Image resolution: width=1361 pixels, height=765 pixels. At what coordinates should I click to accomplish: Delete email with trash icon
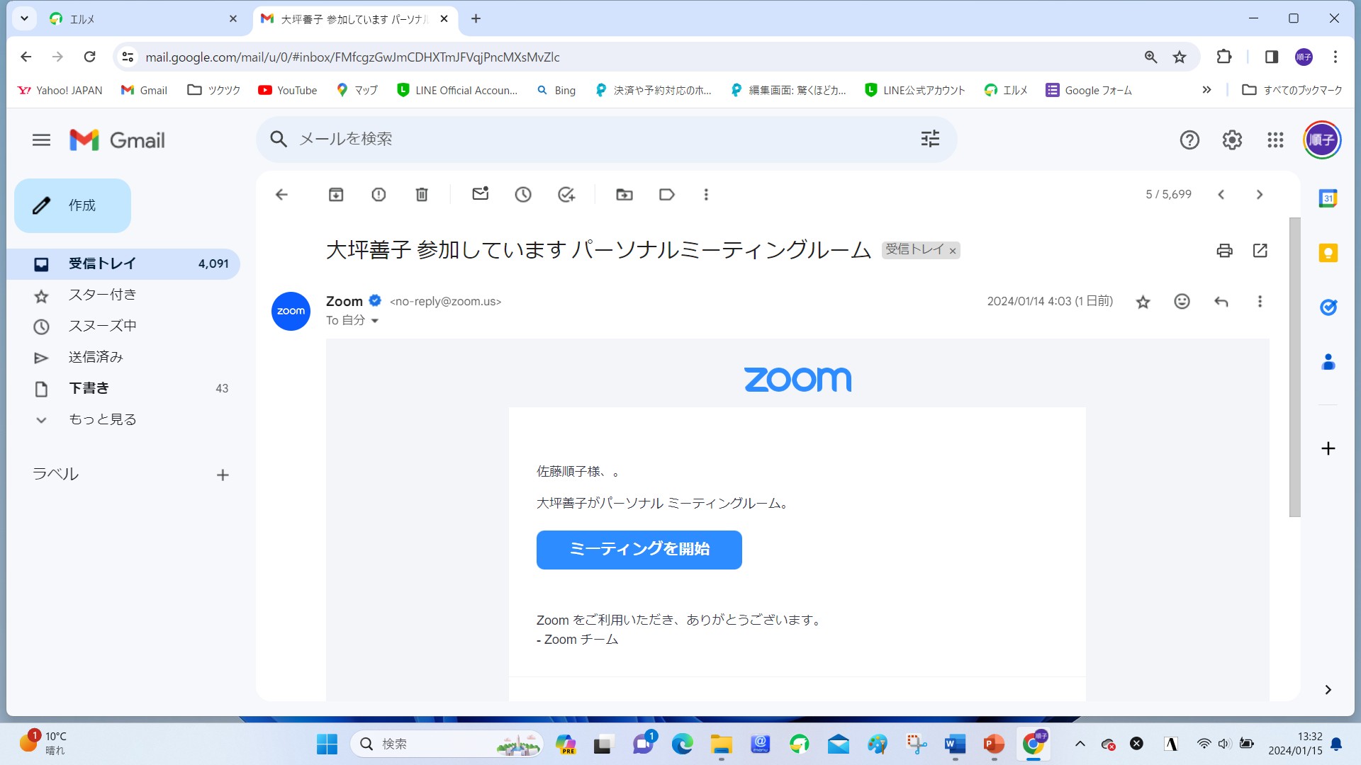[x=422, y=195]
